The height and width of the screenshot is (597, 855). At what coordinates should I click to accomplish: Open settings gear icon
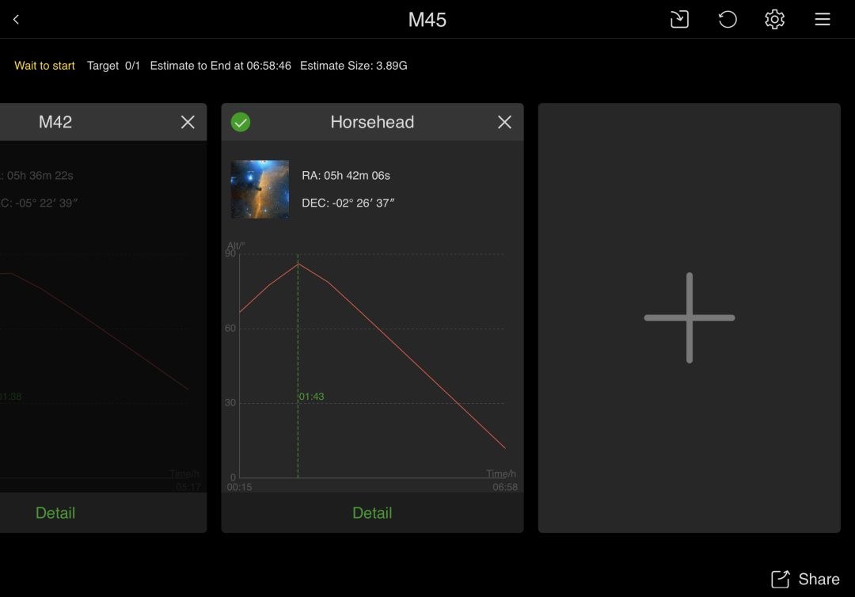click(774, 20)
